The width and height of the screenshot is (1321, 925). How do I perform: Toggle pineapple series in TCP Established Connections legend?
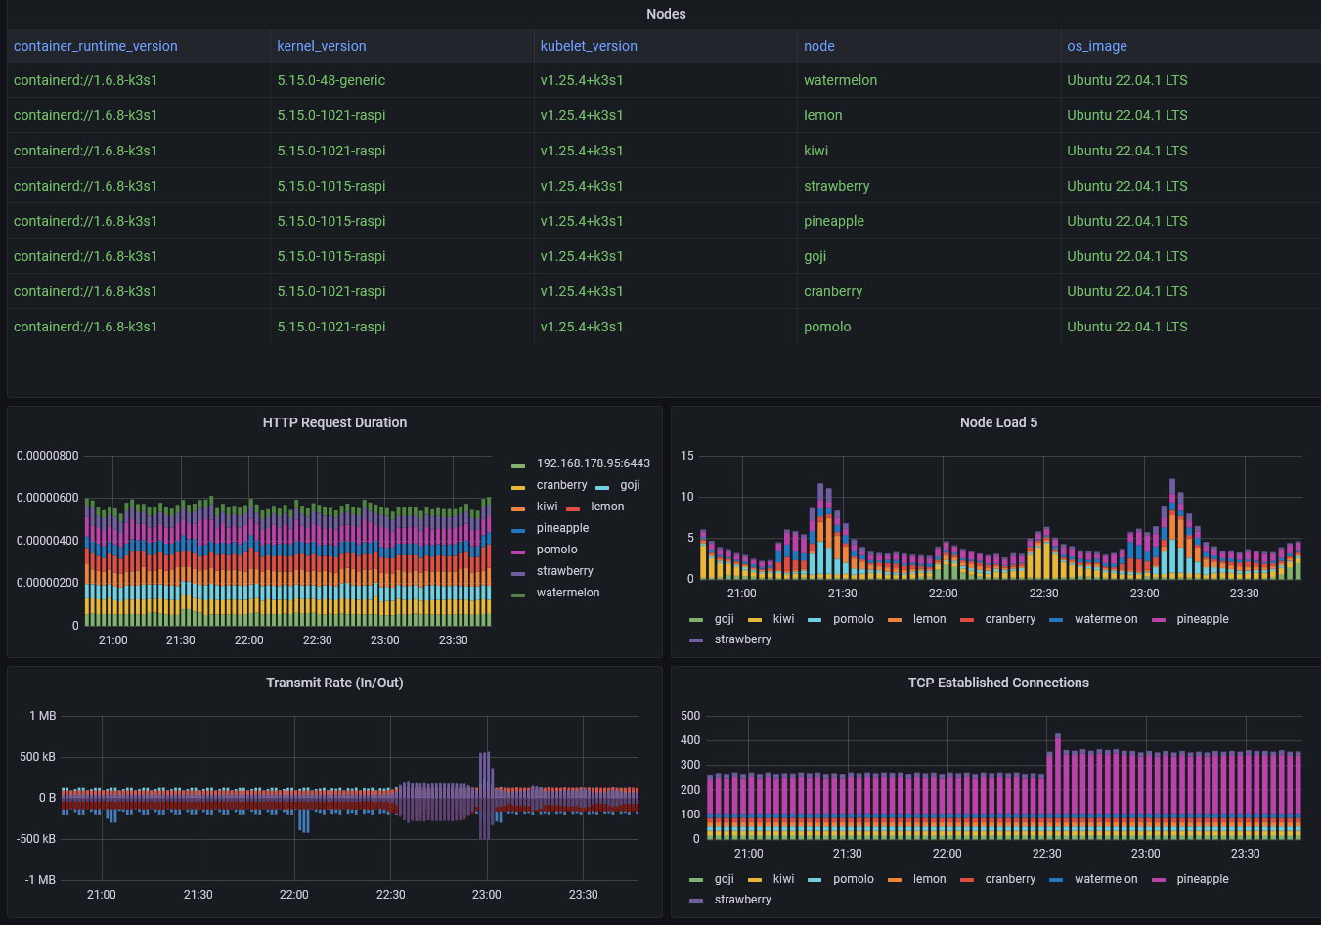click(1203, 879)
